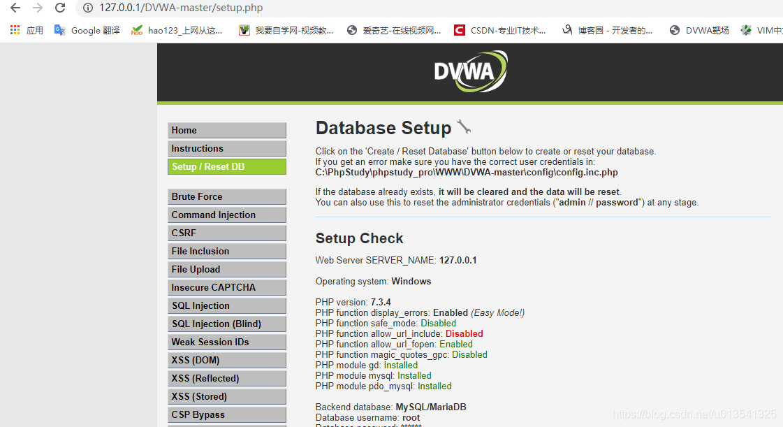This screenshot has width=783, height=427.
Task: Open Google Translate bookmark
Action: (x=87, y=30)
